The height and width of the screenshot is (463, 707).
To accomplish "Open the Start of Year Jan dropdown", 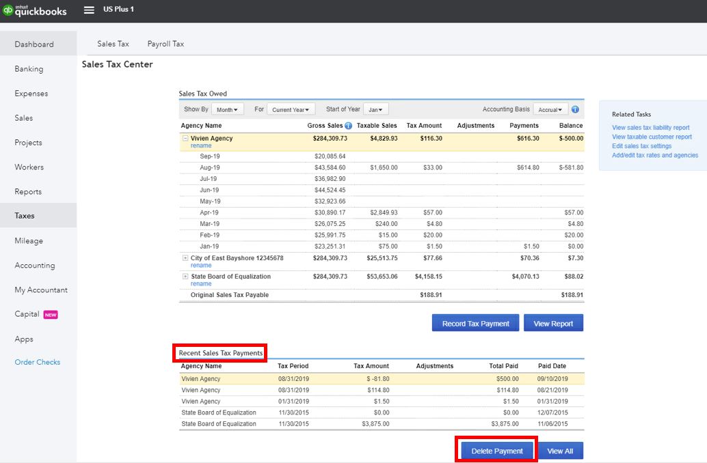I will tap(375, 109).
